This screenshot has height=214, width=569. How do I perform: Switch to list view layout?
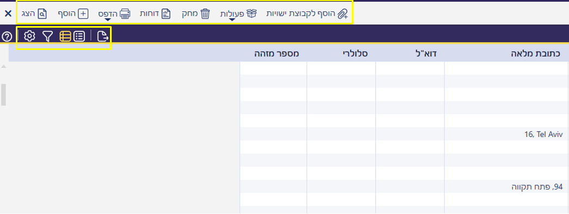79,36
